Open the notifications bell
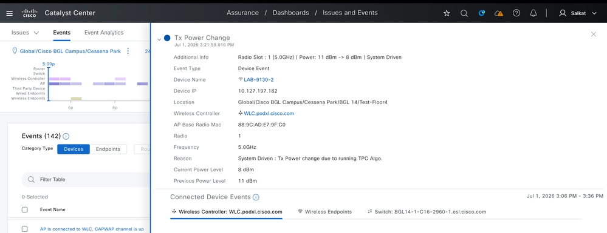The width and height of the screenshot is (607, 233). click(x=533, y=13)
